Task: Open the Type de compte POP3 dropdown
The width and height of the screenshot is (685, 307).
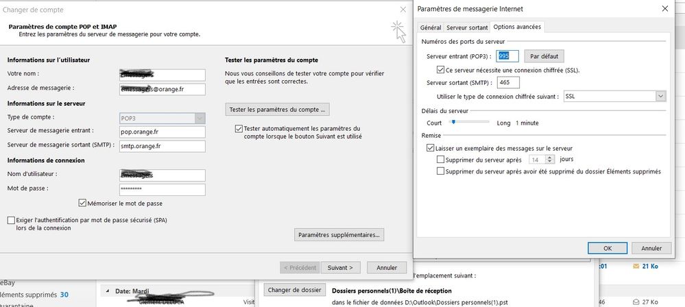Action: click(162, 119)
